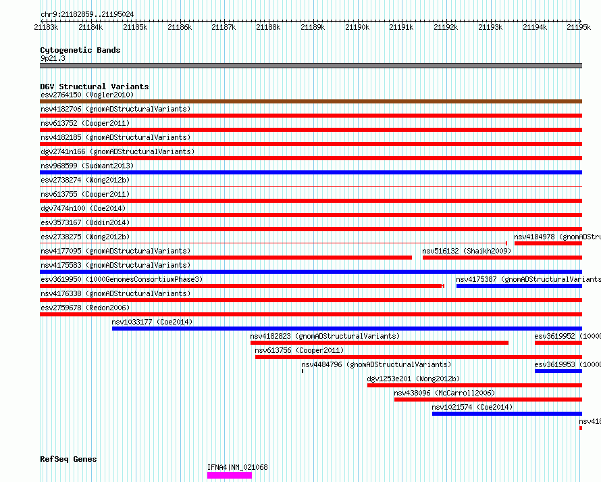Click the 21183k ruler tick label
Viewport: 601px width, 482px height.
[x=46, y=27]
